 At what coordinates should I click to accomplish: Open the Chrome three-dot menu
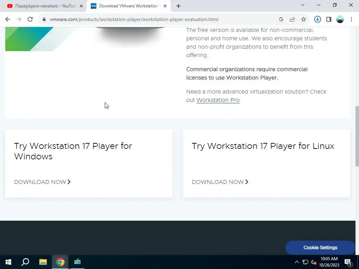coord(351,20)
